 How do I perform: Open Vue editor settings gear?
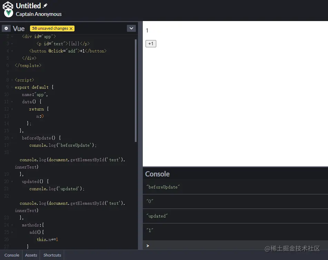pos(6,28)
